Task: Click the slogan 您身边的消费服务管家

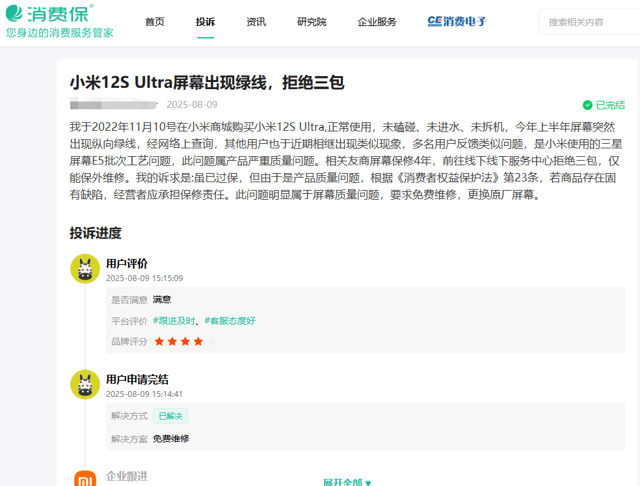Action: 60,33
